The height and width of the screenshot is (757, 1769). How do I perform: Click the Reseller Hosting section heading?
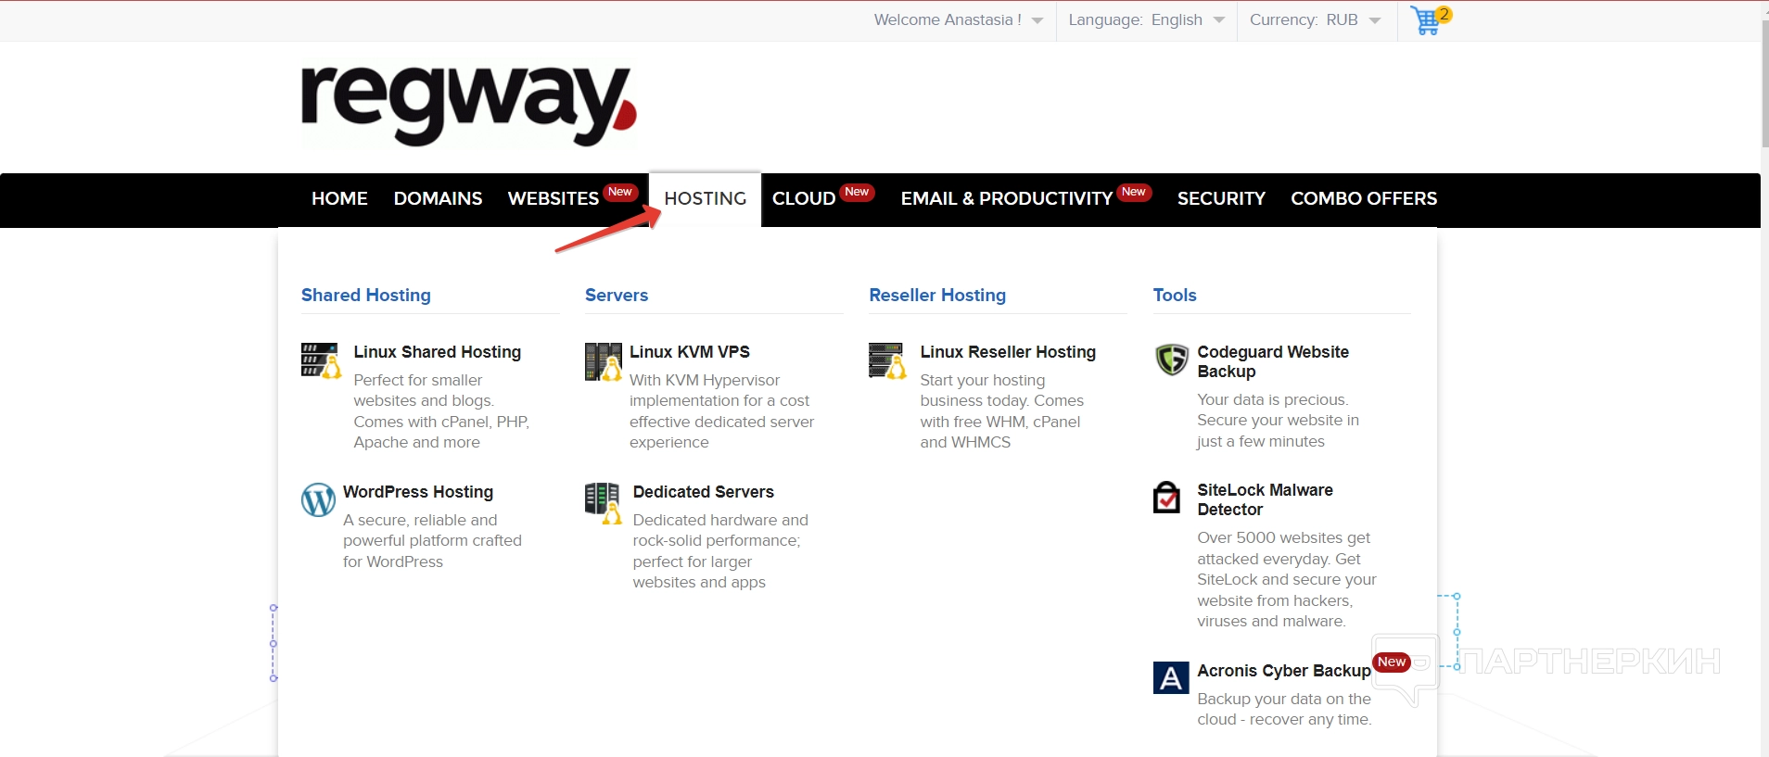937,295
